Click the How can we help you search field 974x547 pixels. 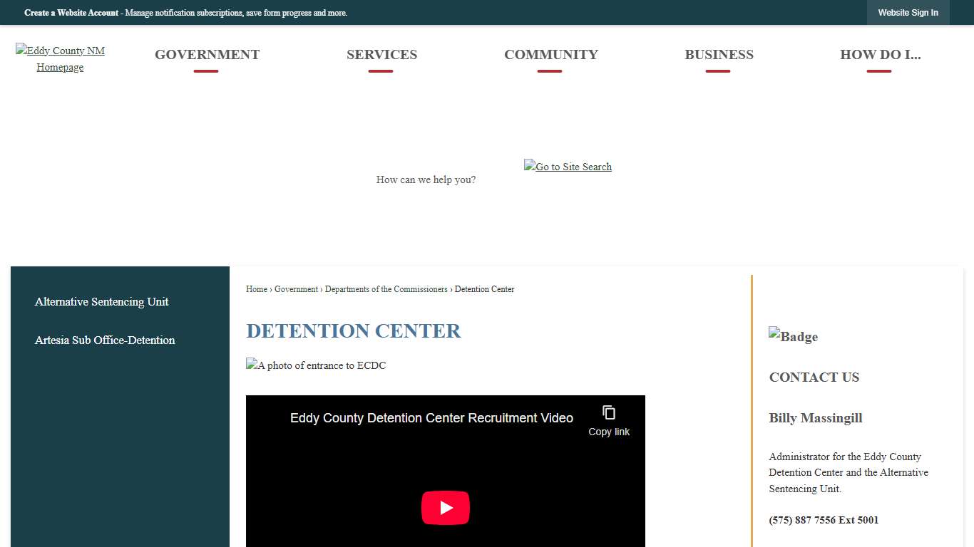(426, 179)
